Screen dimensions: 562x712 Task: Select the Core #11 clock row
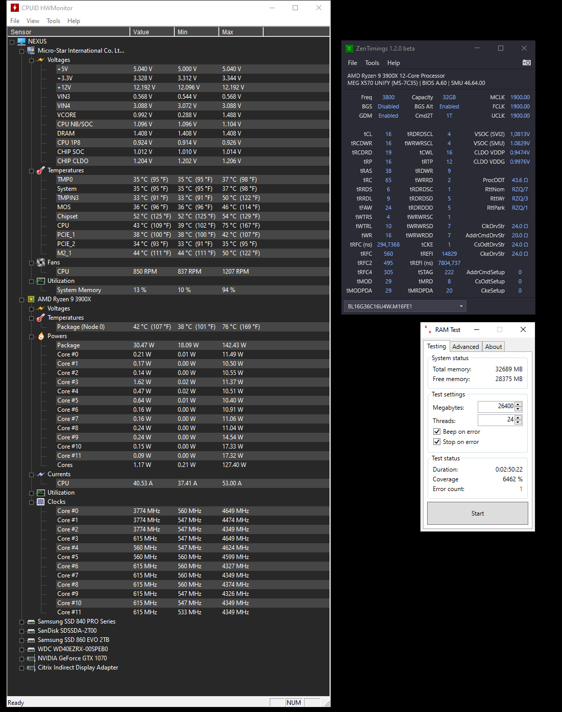tap(193, 612)
